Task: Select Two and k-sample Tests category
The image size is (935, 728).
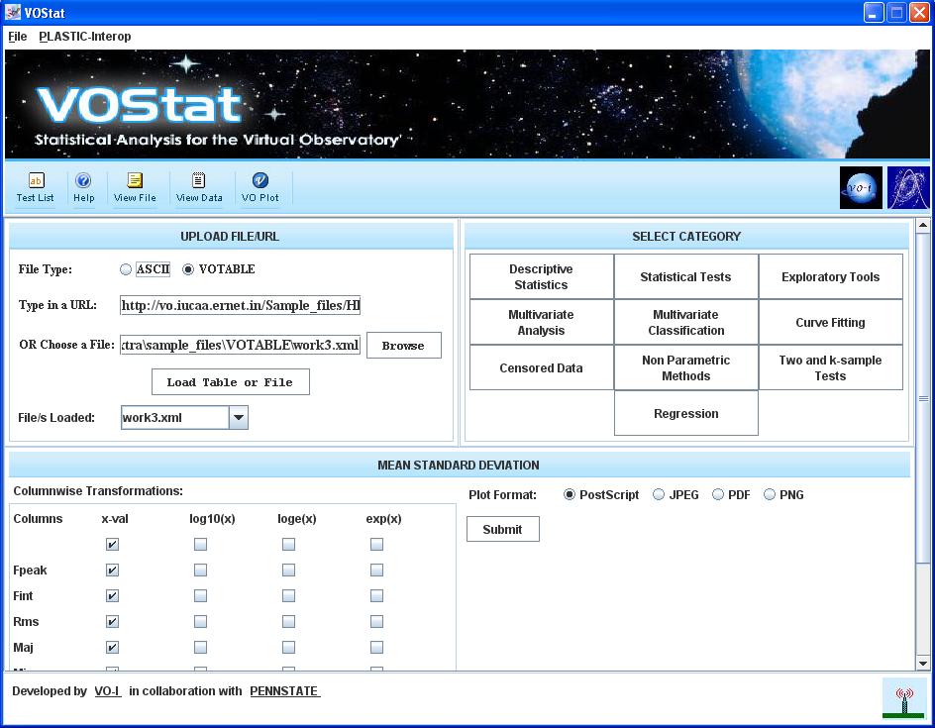Action: (x=831, y=367)
